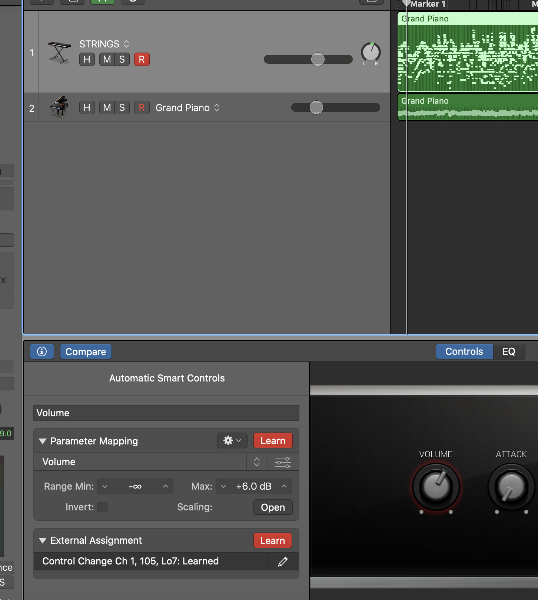Click the parameter sliders icon beside Volume
Viewport: 538px width, 600px height.
pyautogui.click(x=283, y=462)
